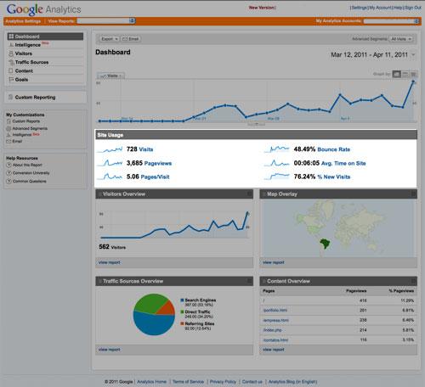Click the Intelligence chart icon in main sidebar menu

11,45
